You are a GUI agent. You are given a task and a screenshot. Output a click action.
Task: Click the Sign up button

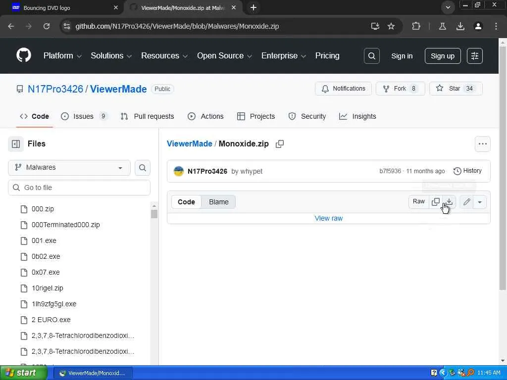[443, 56]
